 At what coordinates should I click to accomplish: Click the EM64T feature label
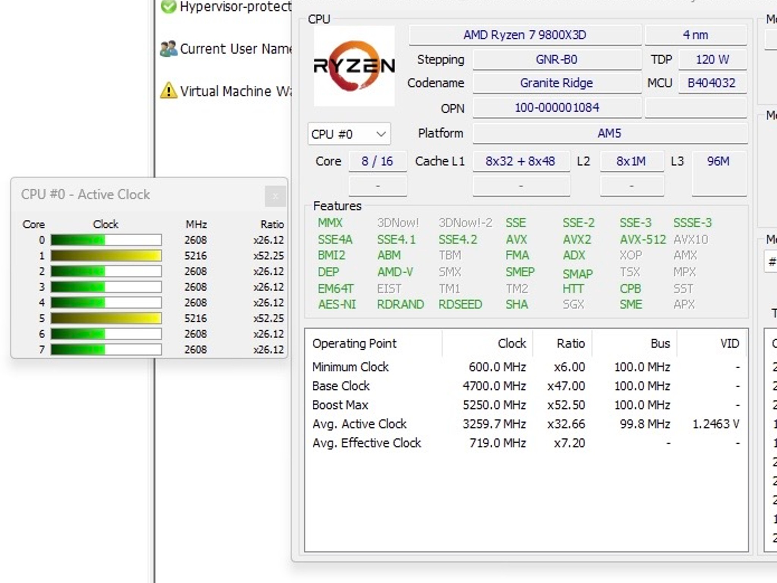point(335,289)
